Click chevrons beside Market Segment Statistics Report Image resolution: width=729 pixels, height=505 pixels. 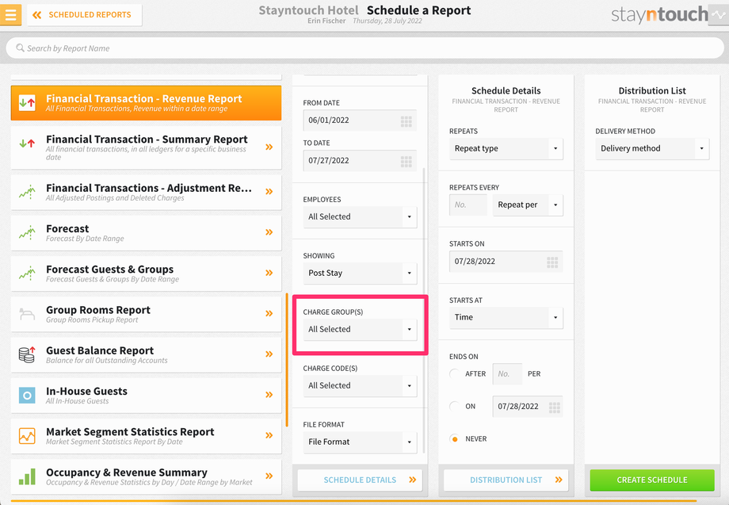click(269, 435)
